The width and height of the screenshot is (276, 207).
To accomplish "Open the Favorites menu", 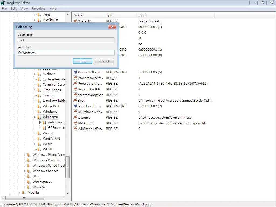I will [x=39, y=8].
